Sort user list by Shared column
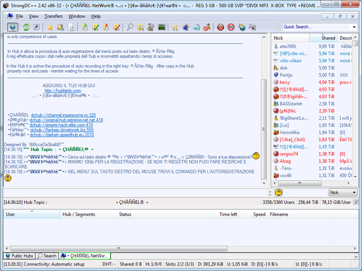362x271 pixels. [323, 38]
